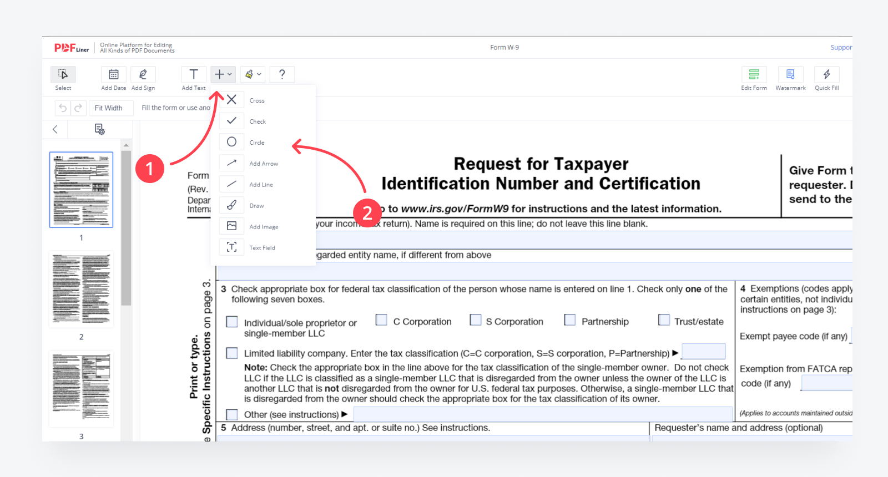This screenshot has height=477, width=888.
Task: Choose the Add Text tool
Action: (x=194, y=74)
